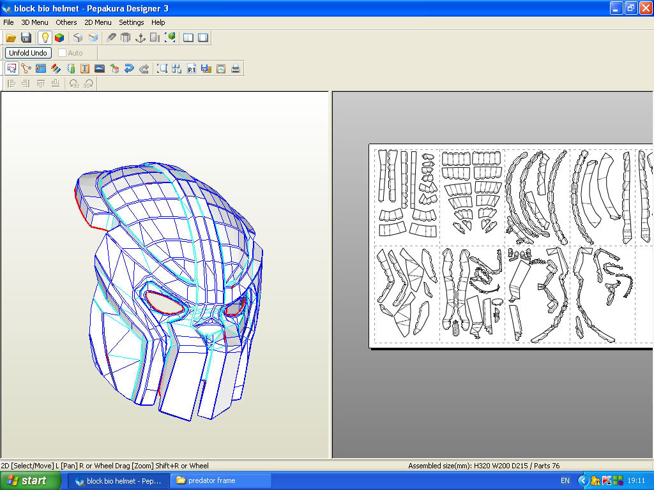Image resolution: width=654 pixels, height=490 pixels.
Task: Switch to split two-pane window layout icon
Action: (x=188, y=38)
